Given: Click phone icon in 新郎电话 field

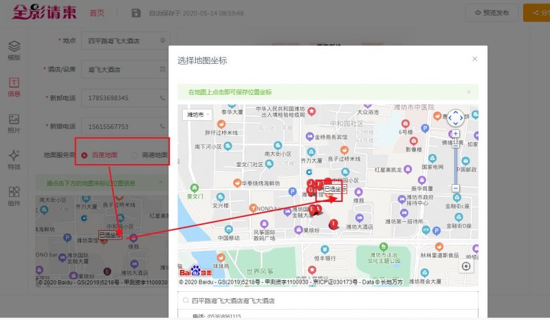Looking at the screenshot, I should (162, 98).
